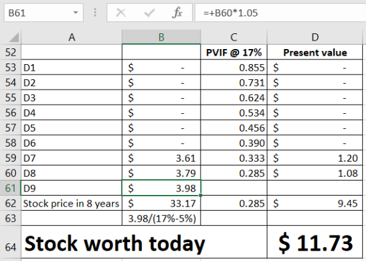Select cell labeled D6
366x261 pixels.
(x=72, y=143)
